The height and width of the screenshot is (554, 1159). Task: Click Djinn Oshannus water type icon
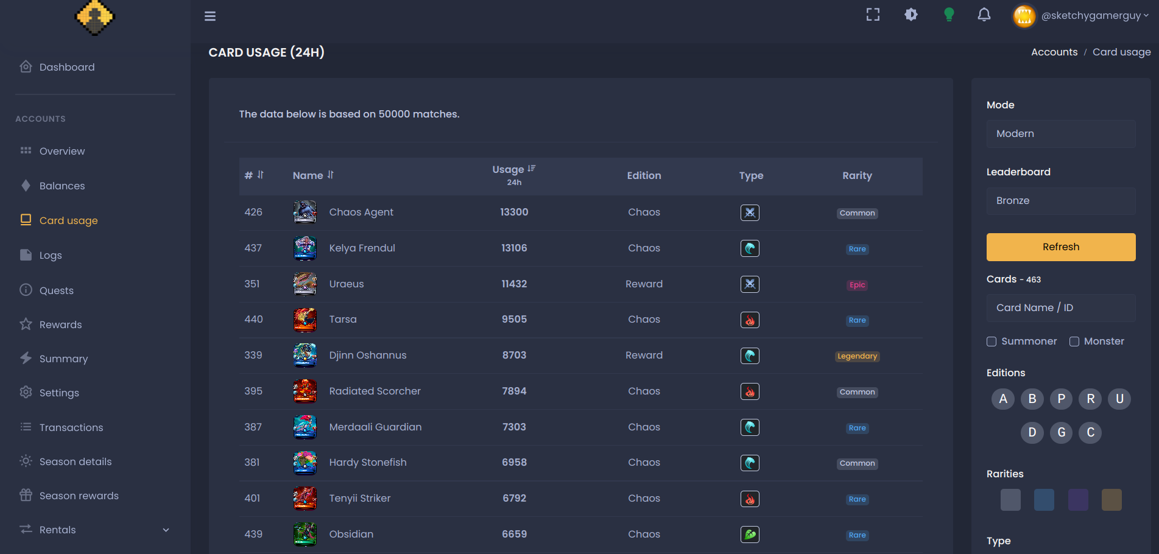click(x=750, y=356)
